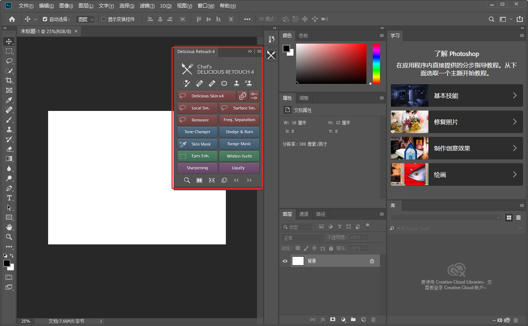This screenshot has height=326, width=528.
Task: Delete layer using trash icon in Layers panel
Action: 373,320
